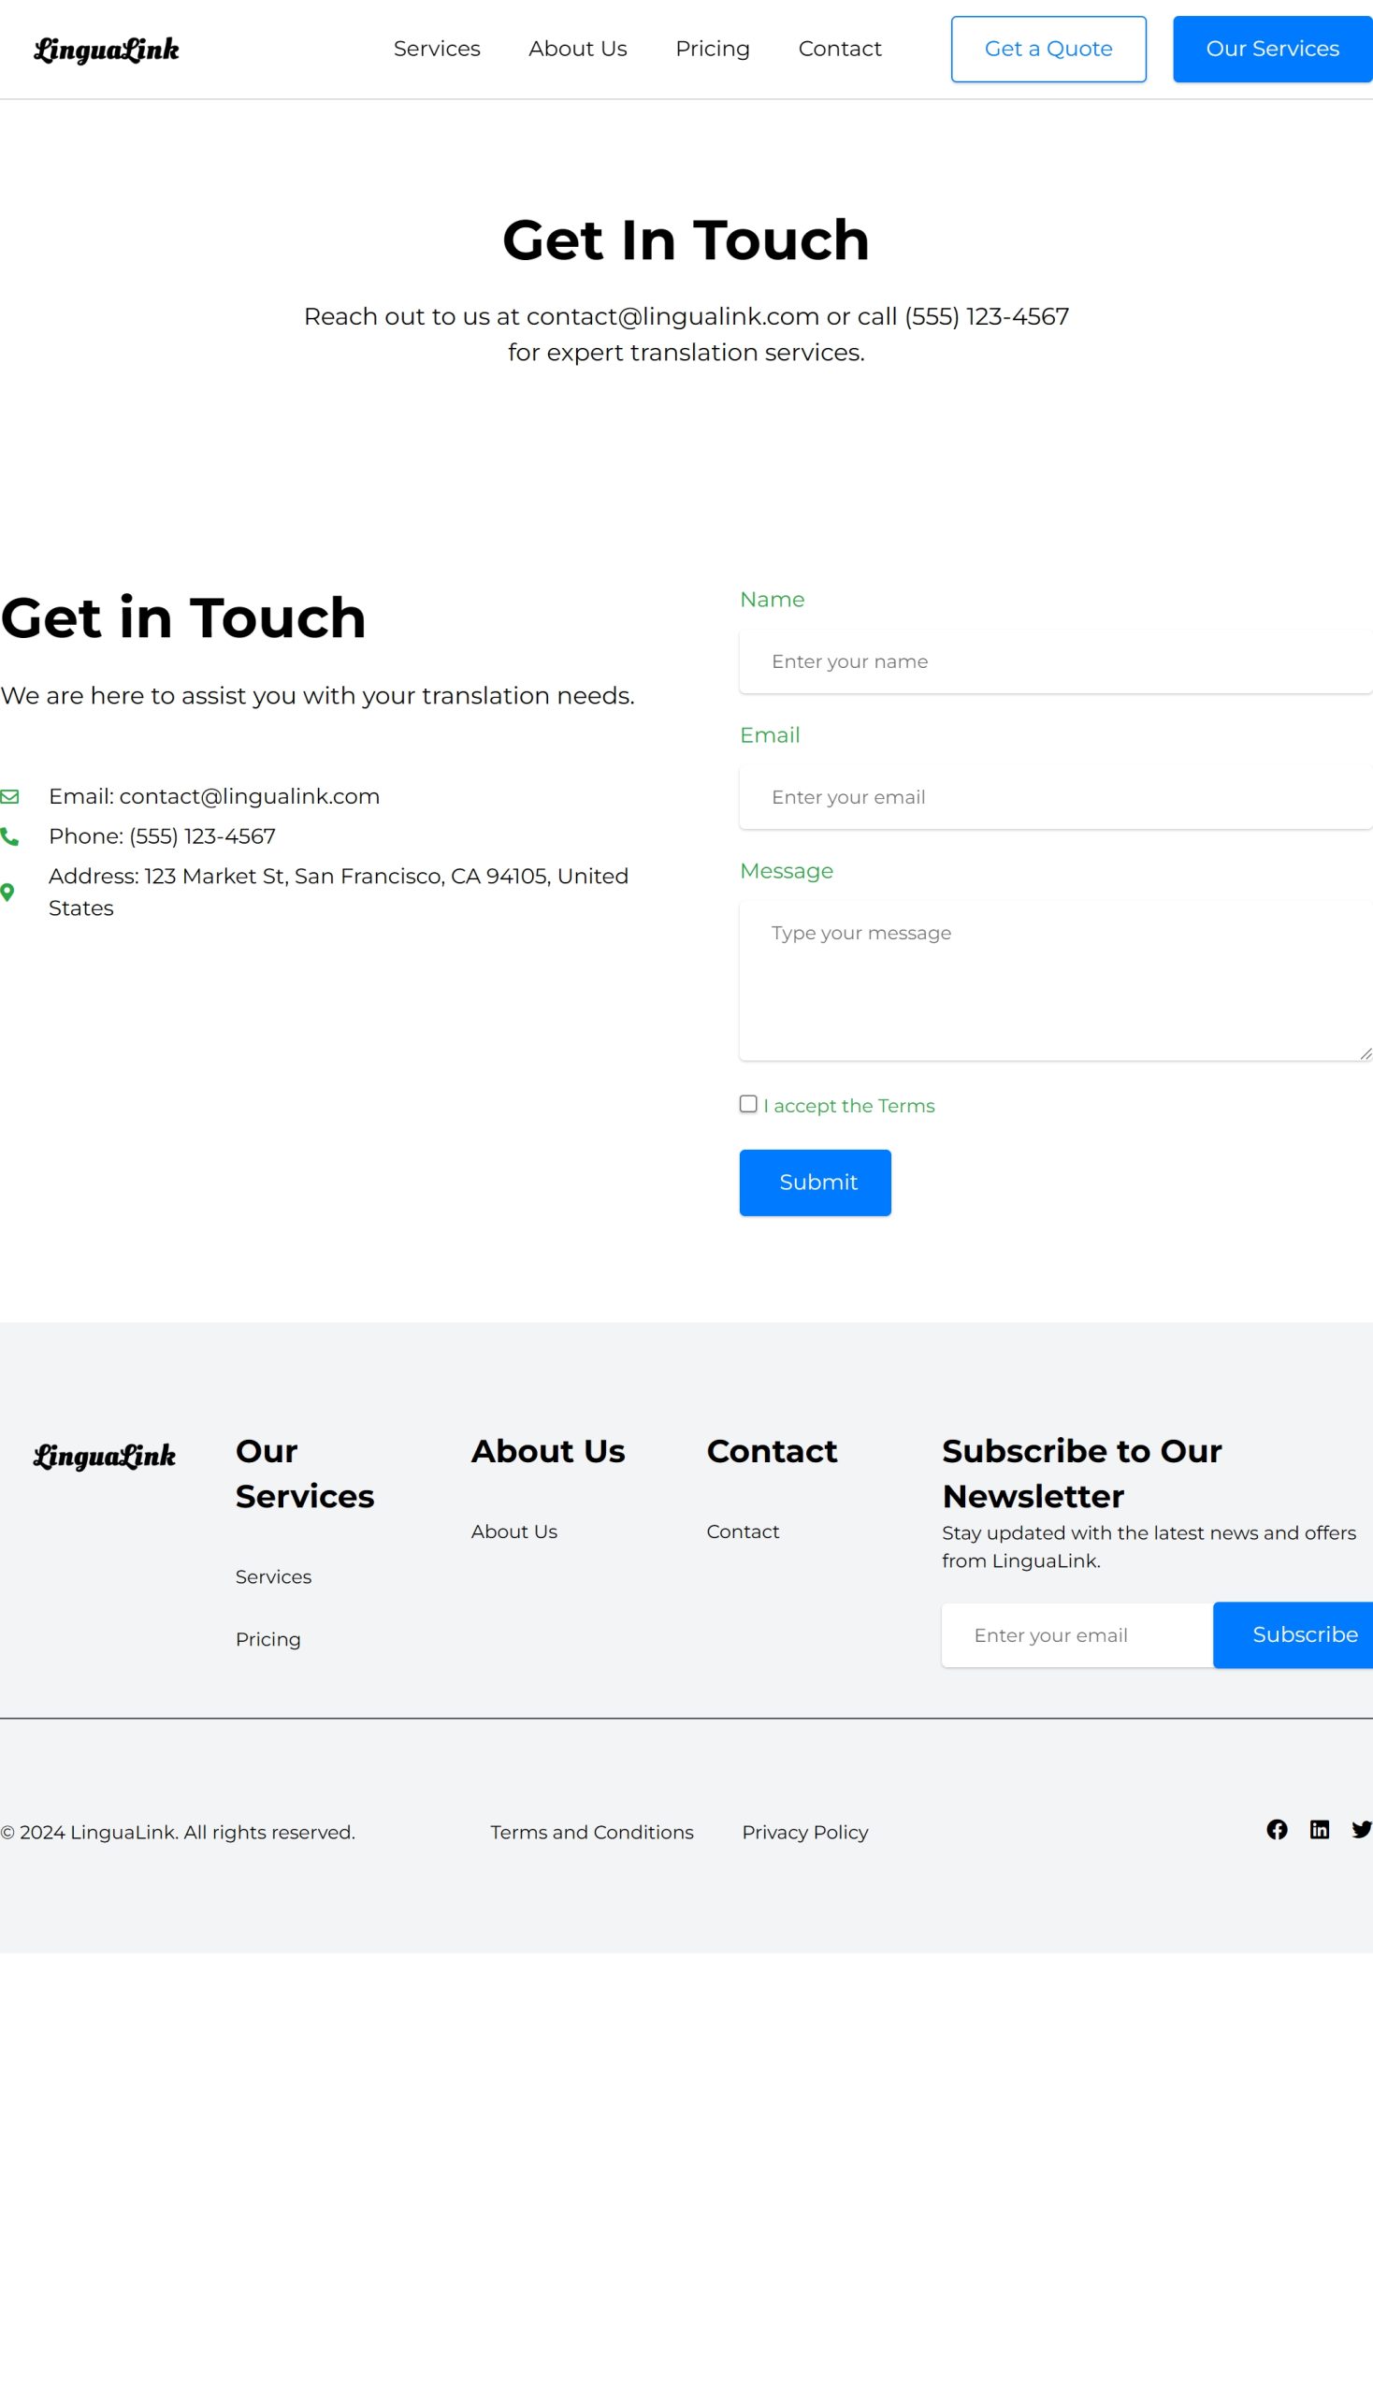Click the LinguaLink header logo
Screen dimensions: 1373x2395
[x=106, y=49]
